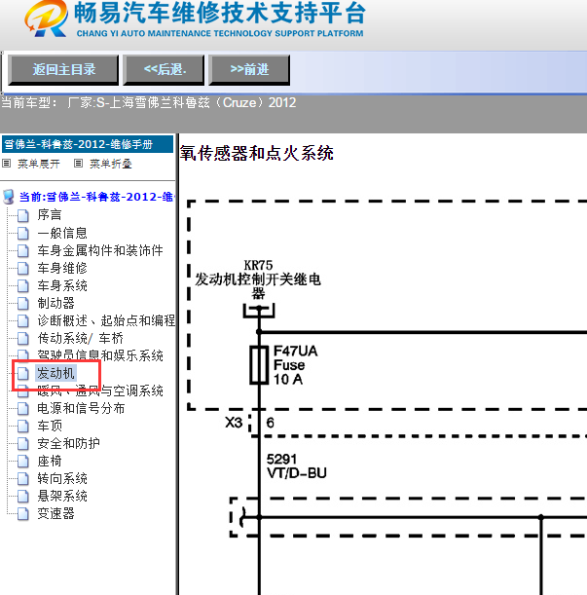This screenshot has width=587, height=595.
Task: Click the page icon next to 转向系统
Action: pyautogui.click(x=23, y=479)
